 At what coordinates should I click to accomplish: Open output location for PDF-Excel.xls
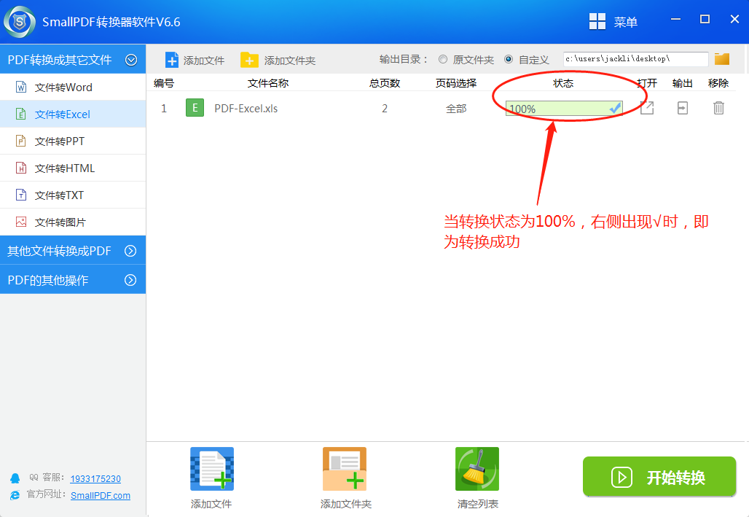coord(683,108)
